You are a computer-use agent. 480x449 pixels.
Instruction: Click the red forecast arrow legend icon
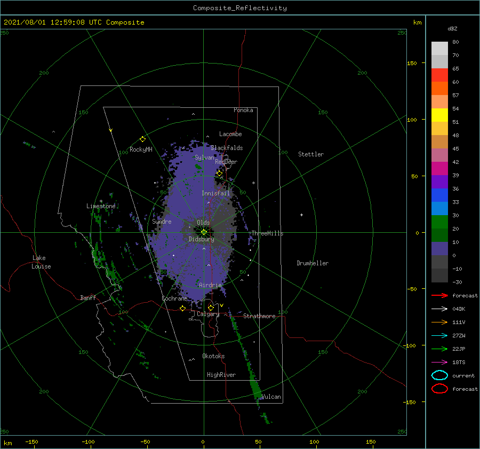(439, 295)
